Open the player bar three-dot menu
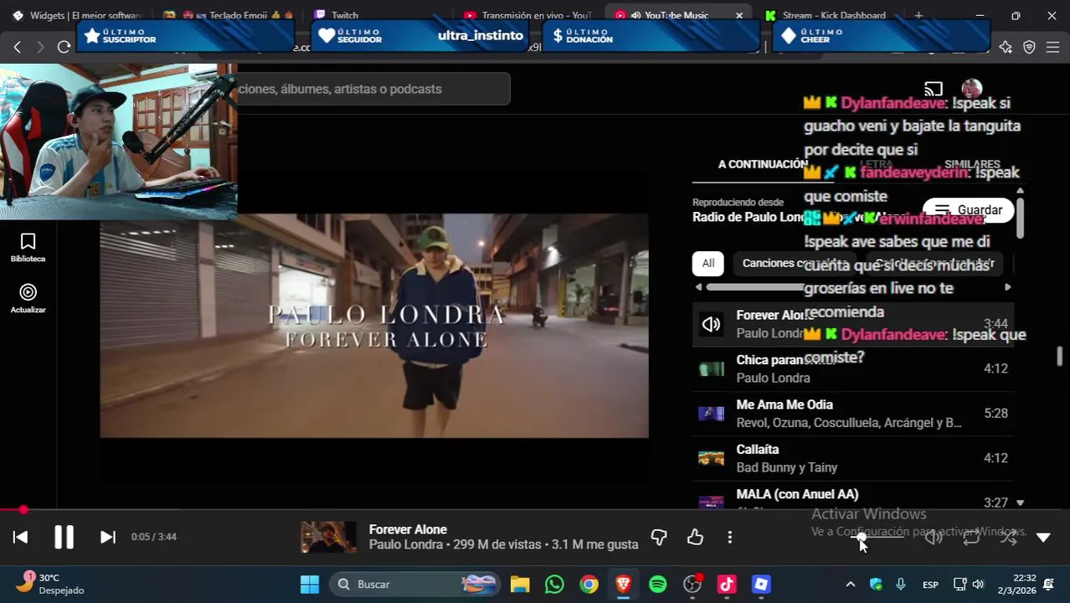Screen dimensions: 1070x603 [x=730, y=537]
